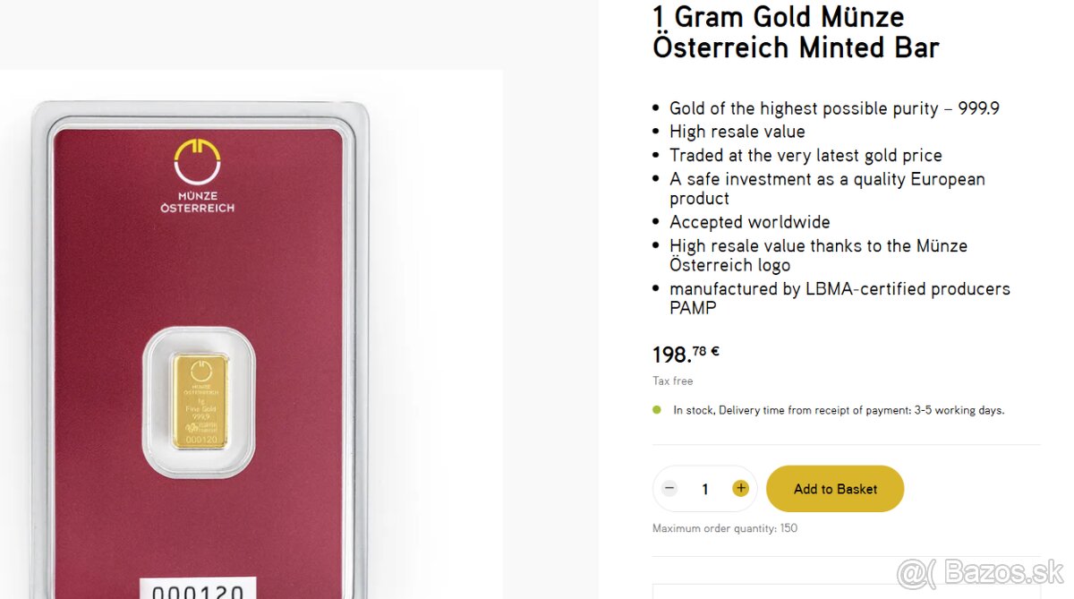The image size is (1074, 599).
Task: Click the small gold bar in packaging
Action: coord(200,402)
